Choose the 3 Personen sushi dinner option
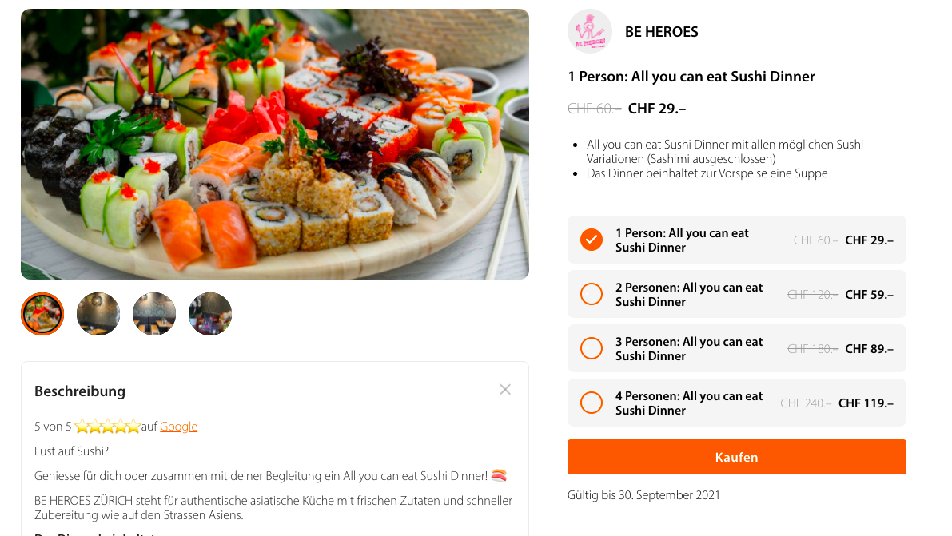This screenshot has width=952, height=536. point(736,348)
